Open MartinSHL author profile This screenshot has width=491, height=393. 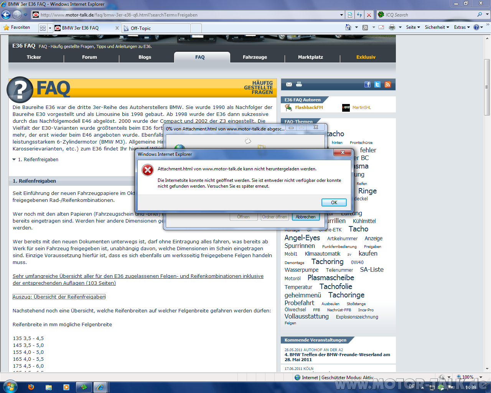click(x=362, y=107)
